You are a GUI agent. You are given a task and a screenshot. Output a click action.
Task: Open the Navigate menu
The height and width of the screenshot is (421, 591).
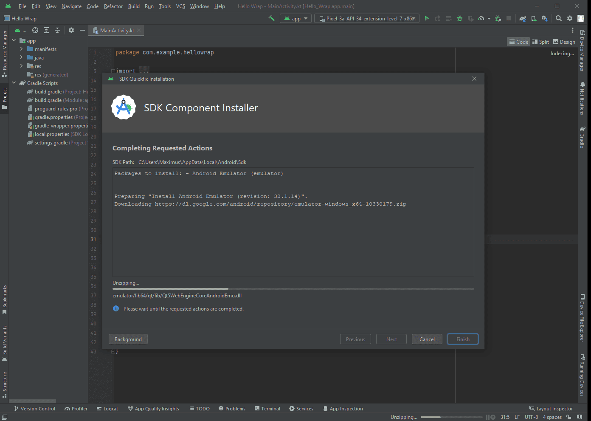71,6
